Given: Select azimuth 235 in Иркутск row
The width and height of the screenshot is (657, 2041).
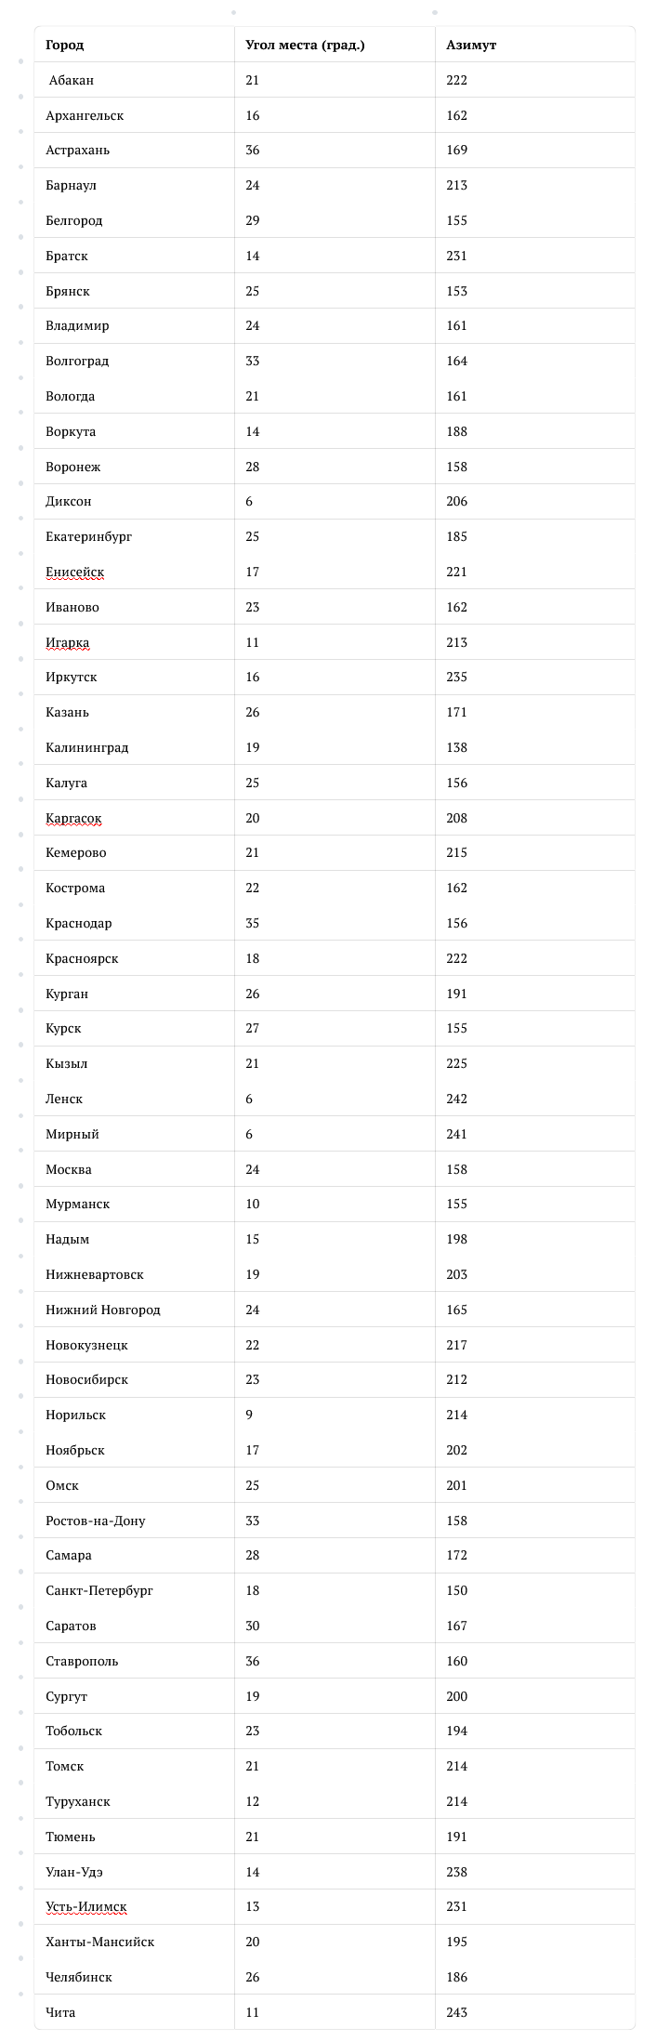Looking at the screenshot, I should (x=456, y=677).
